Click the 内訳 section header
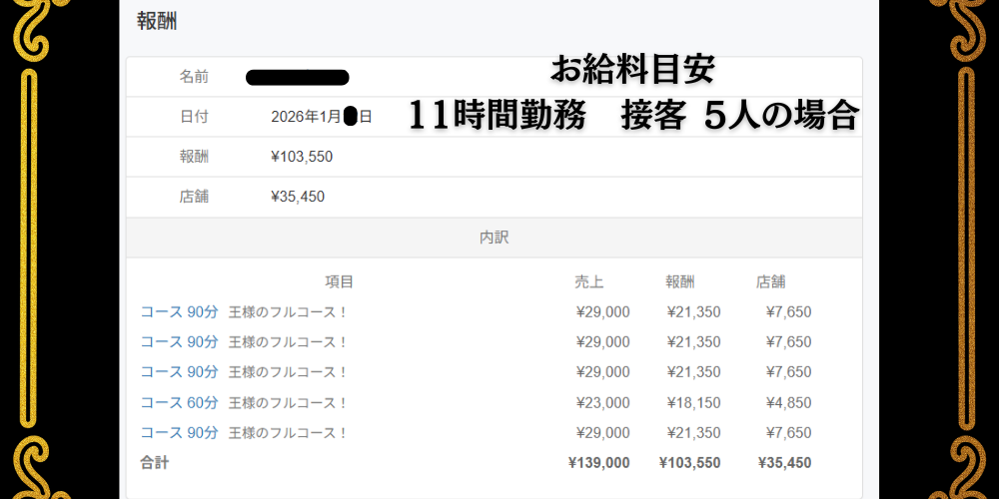This screenshot has width=999, height=499. [x=495, y=238]
